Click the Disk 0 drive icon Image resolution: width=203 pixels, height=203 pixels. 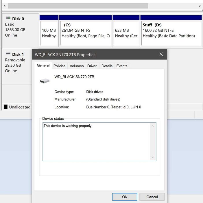coord(8,18)
